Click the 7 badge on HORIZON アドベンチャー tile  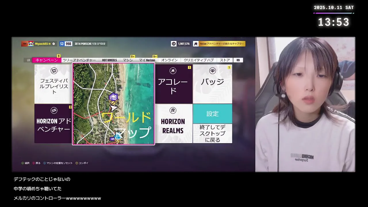(70, 107)
